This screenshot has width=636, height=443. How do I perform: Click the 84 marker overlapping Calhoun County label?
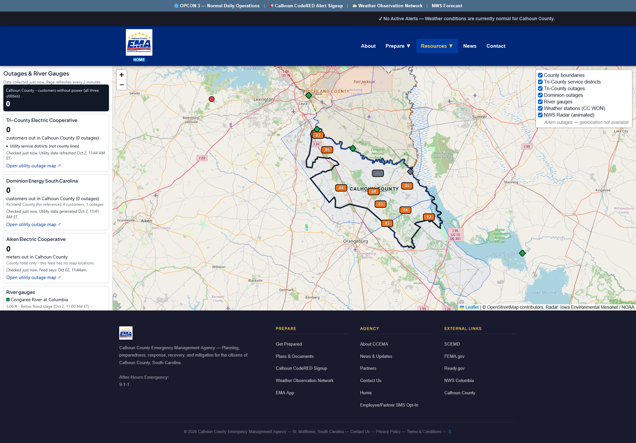point(374,192)
